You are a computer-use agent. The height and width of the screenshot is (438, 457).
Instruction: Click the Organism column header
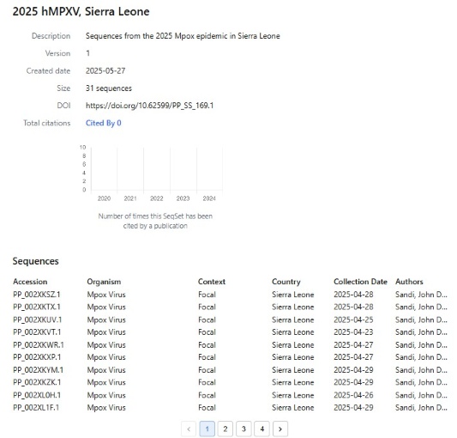[104, 282]
